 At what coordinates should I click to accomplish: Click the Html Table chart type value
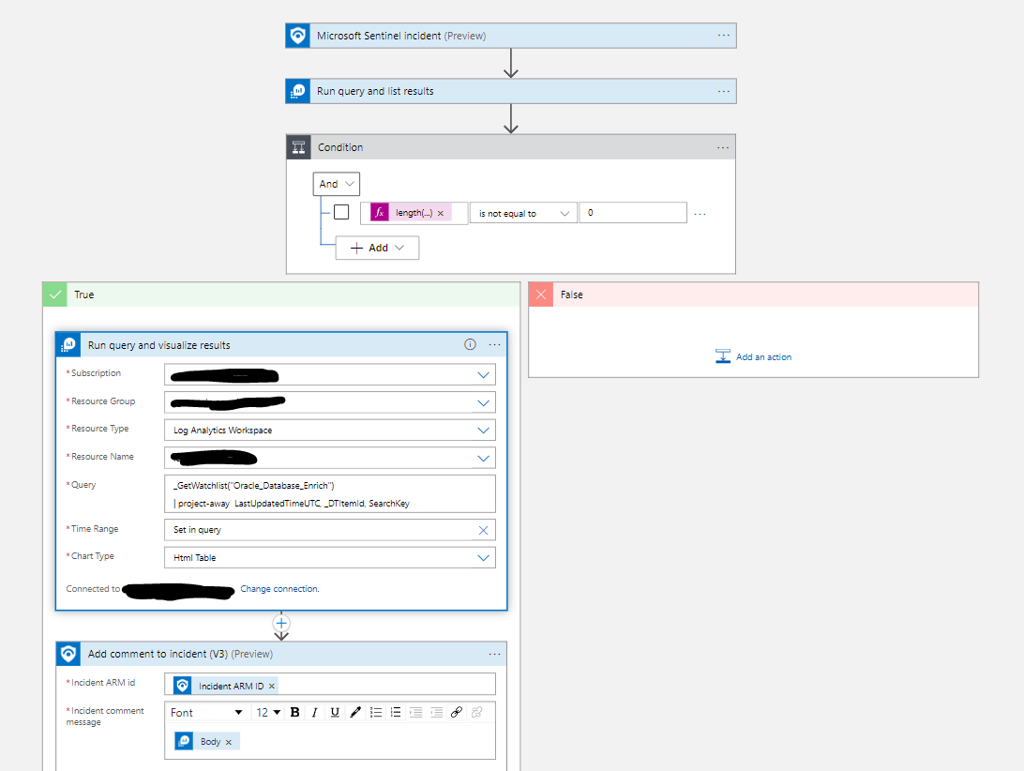[x=195, y=557]
